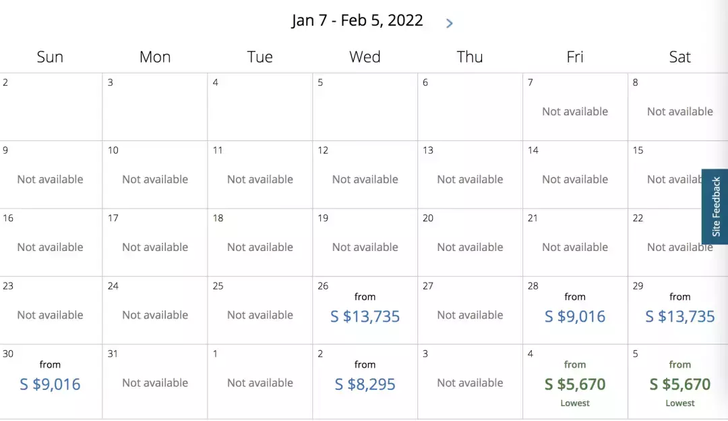Choose February 2 fare S $8,295
Screen dimensions: 728x421
(x=365, y=384)
